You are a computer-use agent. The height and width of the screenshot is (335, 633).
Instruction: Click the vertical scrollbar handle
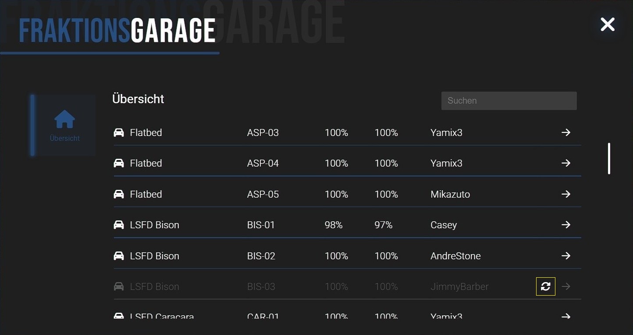[609, 158]
